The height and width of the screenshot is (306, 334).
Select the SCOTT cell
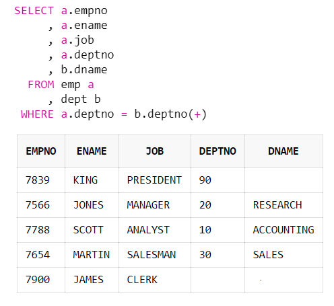point(92,230)
